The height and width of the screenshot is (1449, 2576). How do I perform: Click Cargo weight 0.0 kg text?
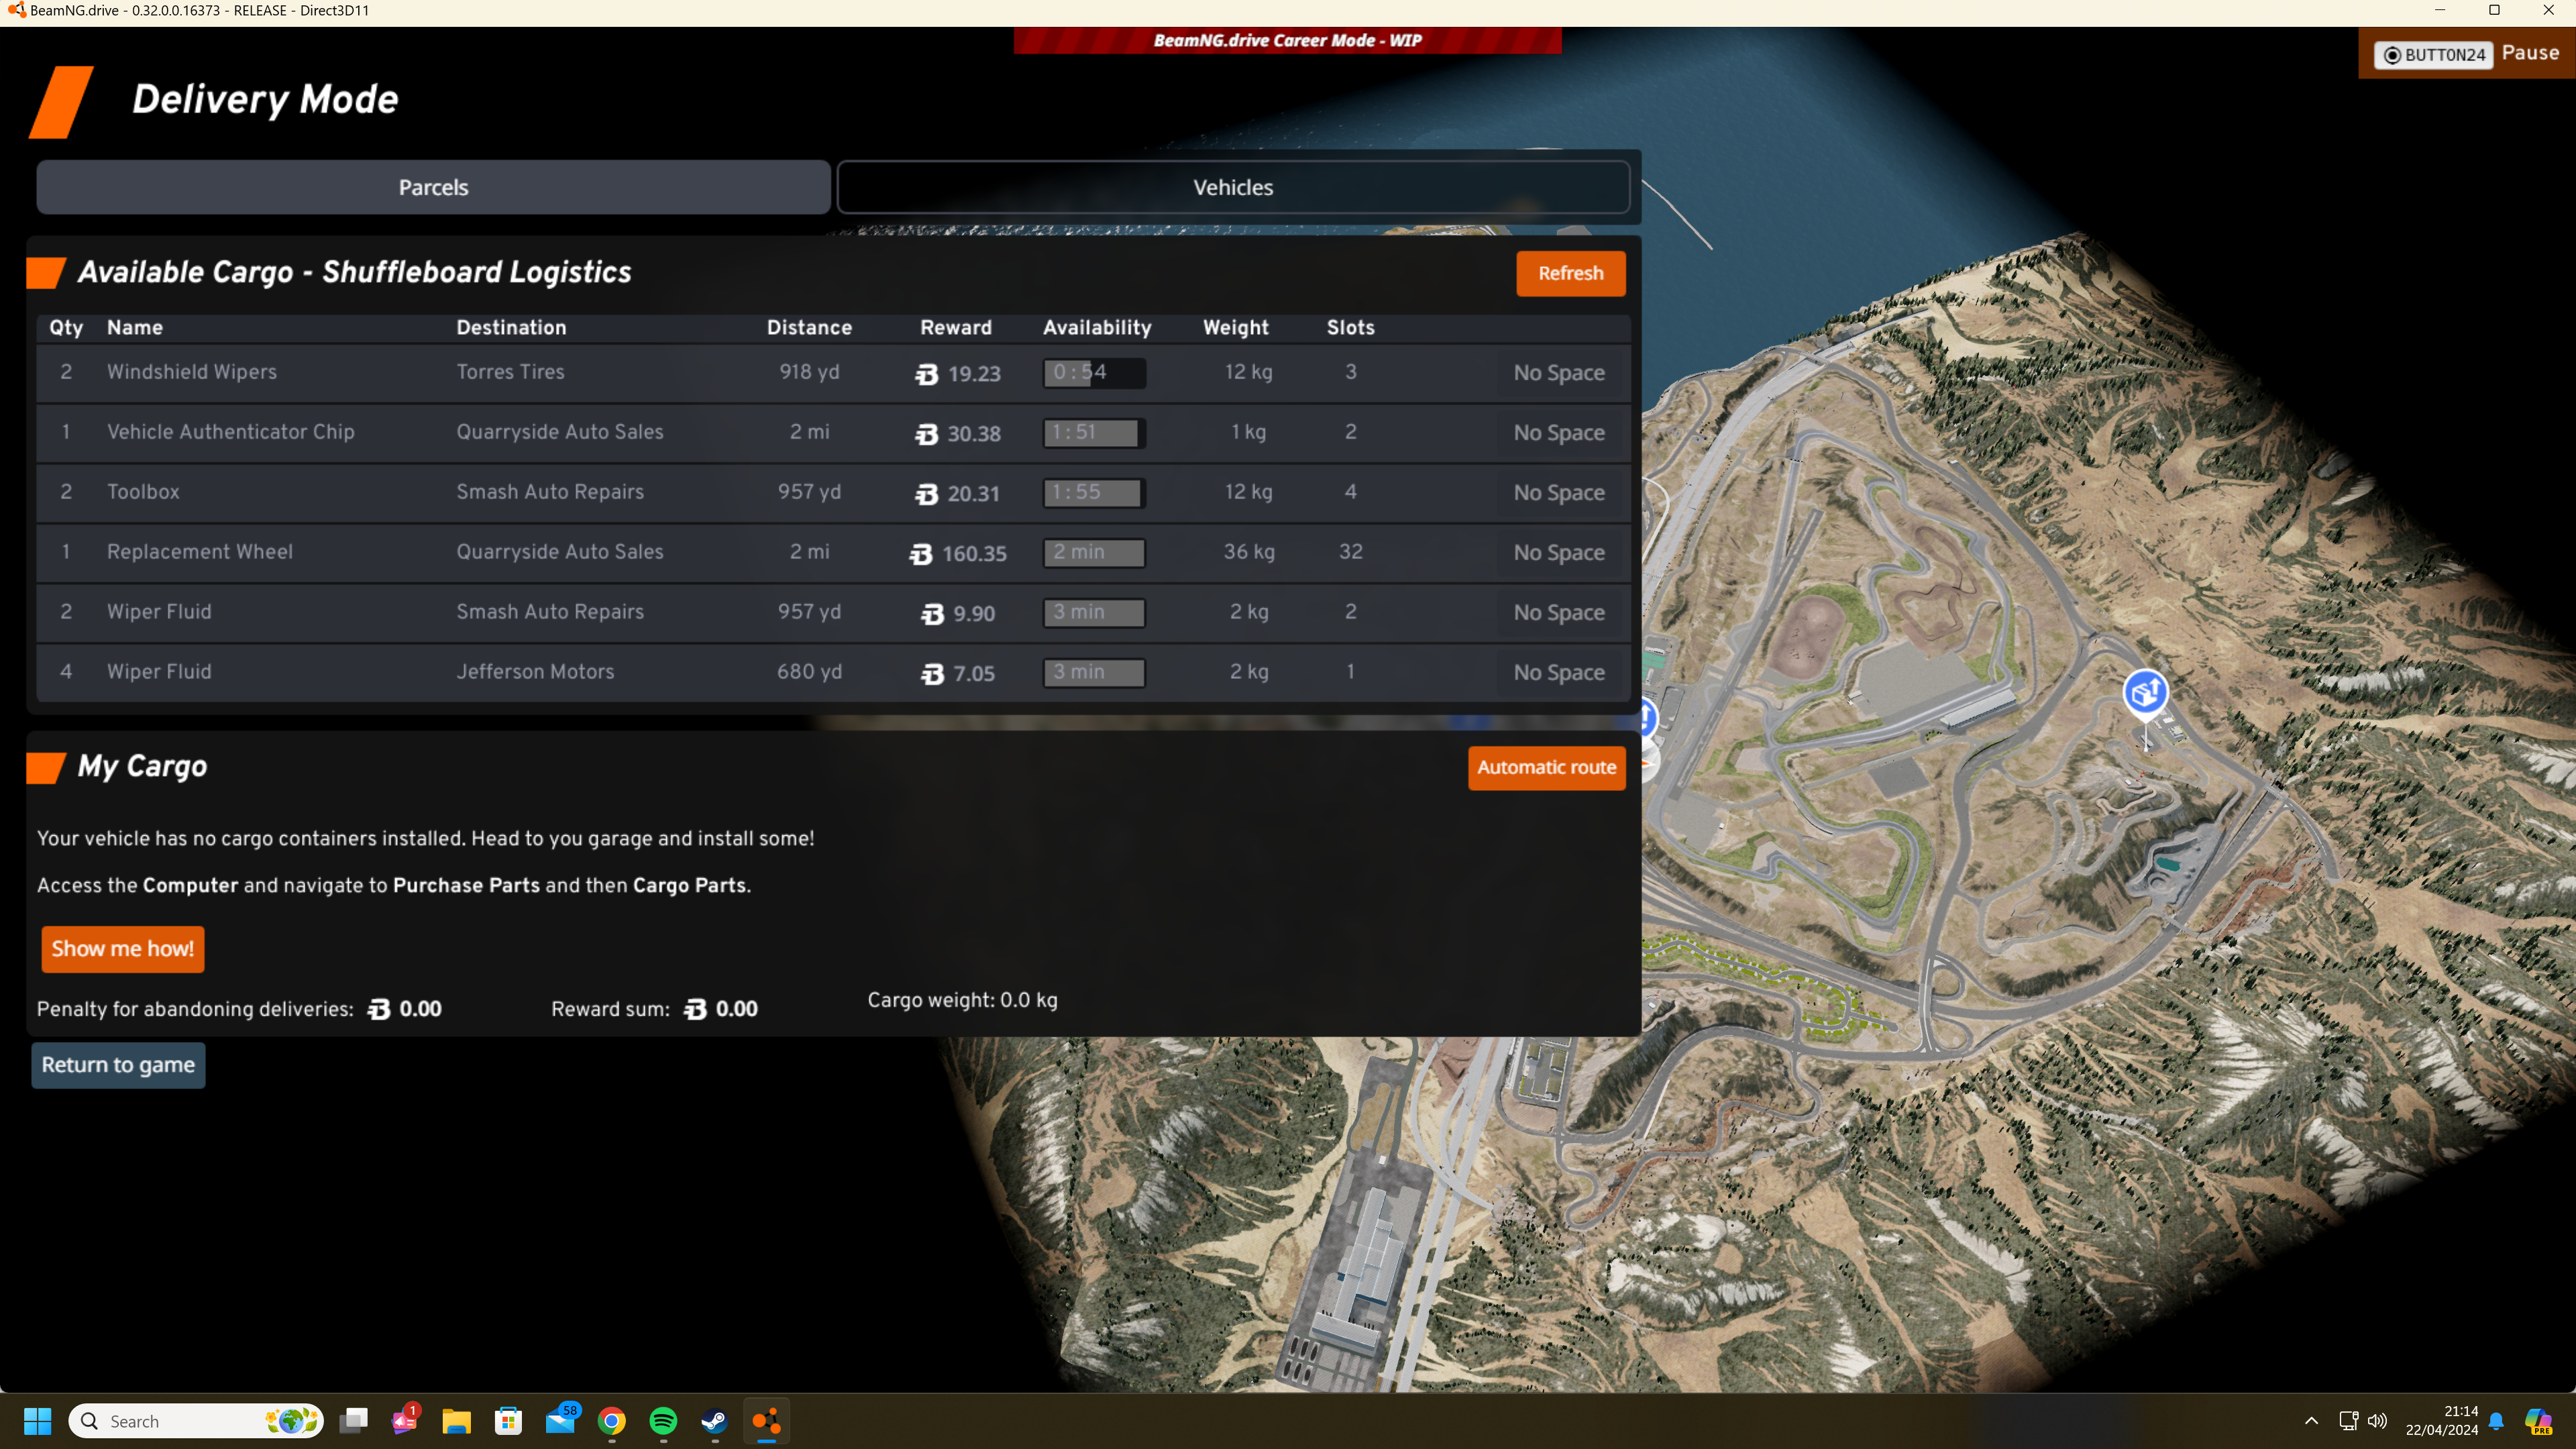pos(962,1000)
